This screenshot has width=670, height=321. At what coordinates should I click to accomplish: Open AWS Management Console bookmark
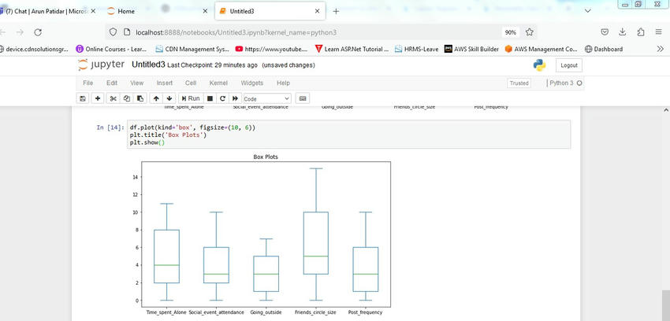542,49
